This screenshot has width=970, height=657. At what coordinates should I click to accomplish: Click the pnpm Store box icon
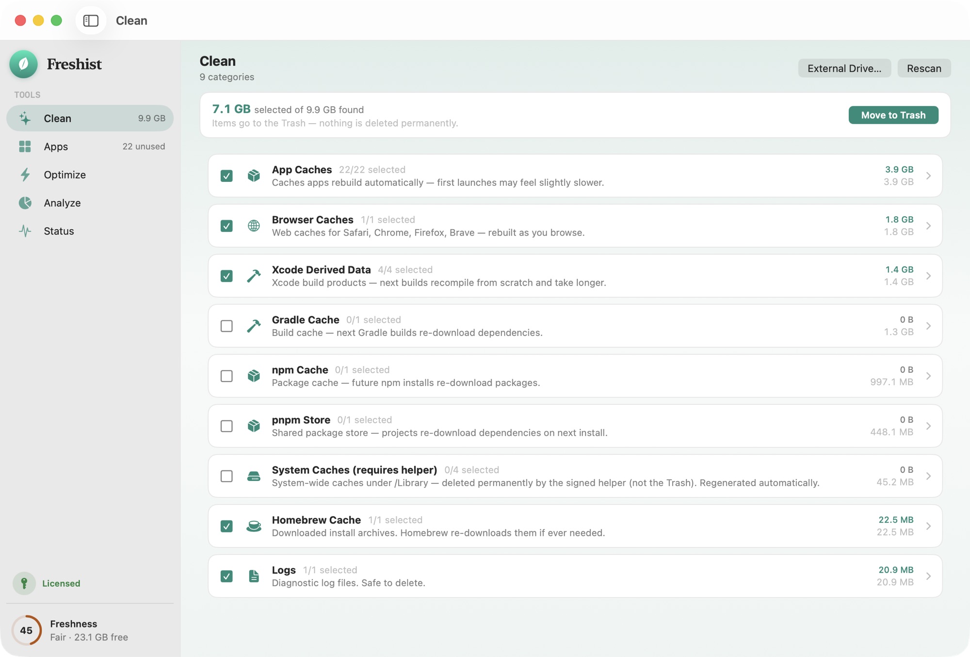(x=254, y=426)
